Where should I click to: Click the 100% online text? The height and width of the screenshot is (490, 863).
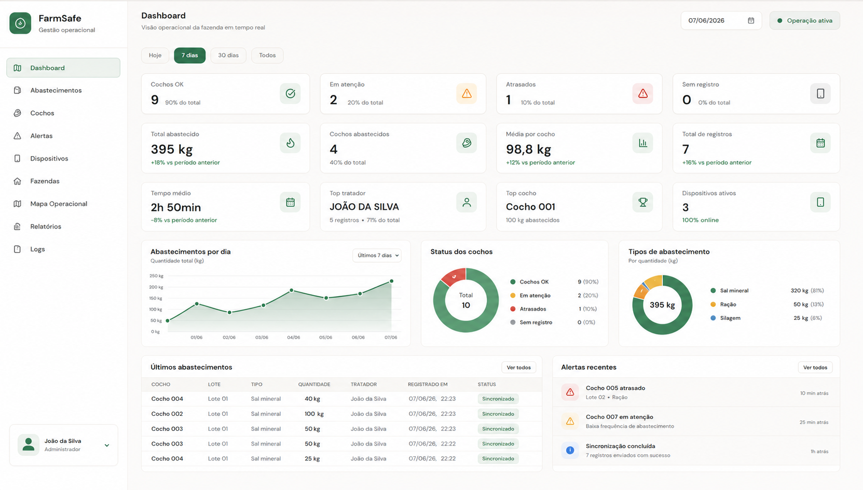[x=701, y=220]
